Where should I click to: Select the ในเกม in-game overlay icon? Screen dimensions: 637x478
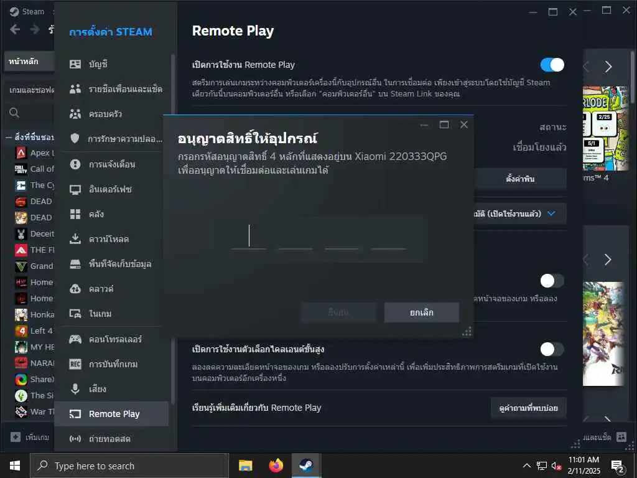pos(75,314)
